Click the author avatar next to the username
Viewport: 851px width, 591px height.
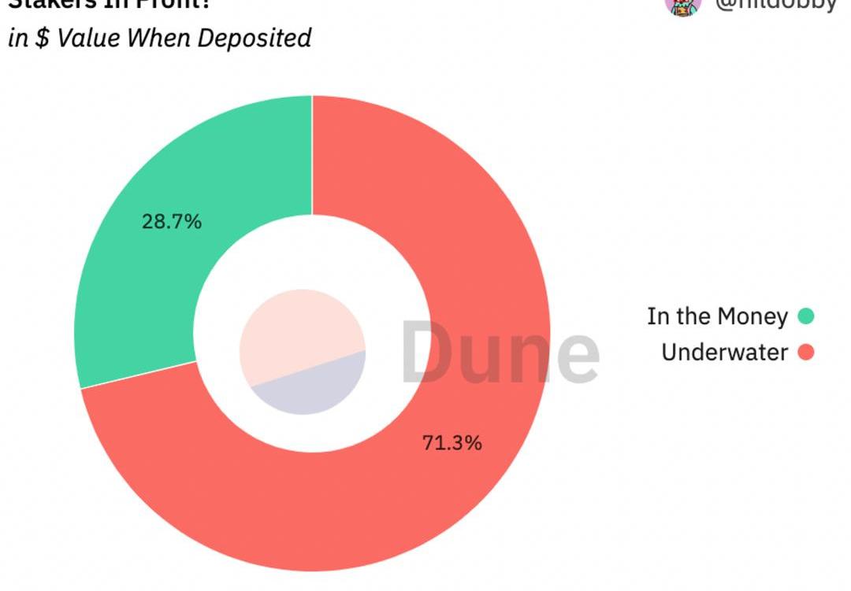click(x=682, y=5)
